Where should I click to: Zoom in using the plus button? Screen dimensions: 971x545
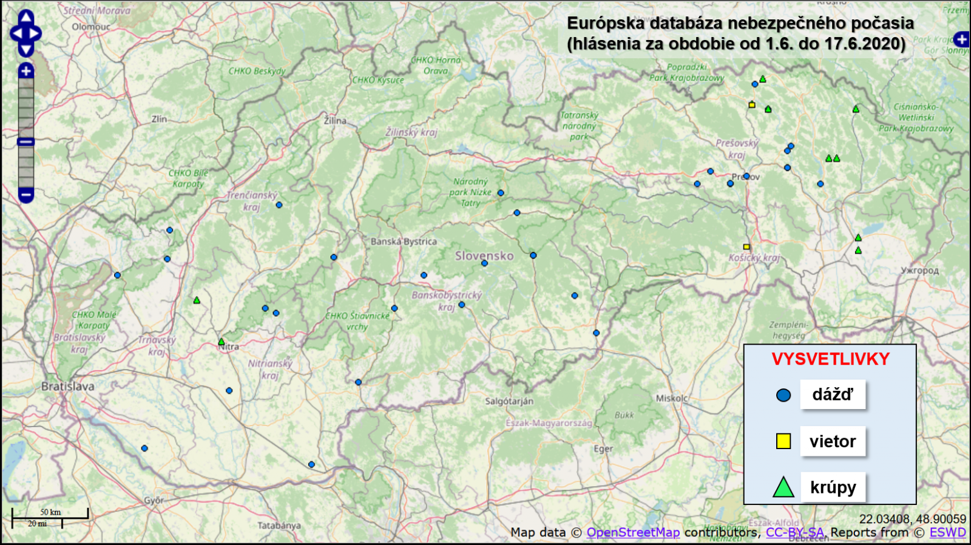pyautogui.click(x=25, y=71)
